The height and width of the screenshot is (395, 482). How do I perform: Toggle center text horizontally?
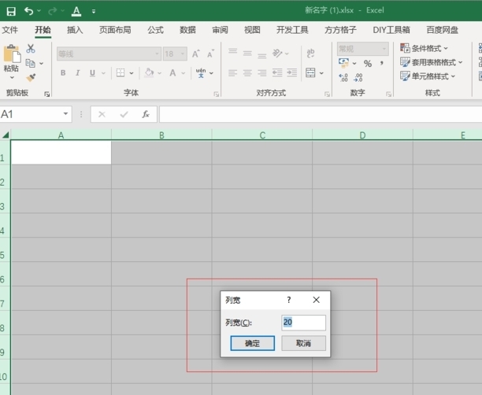click(x=247, y=73)
